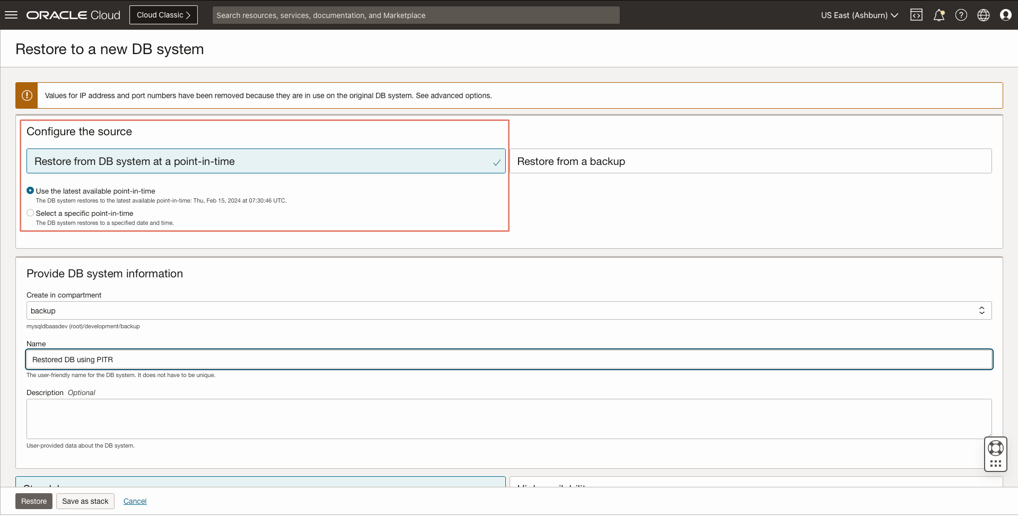Screen dimensions: 1018x516
Task: Click compartment path 'mysqldbaasdev (root)/development/backup'
Action: click(x=83, y=326)
